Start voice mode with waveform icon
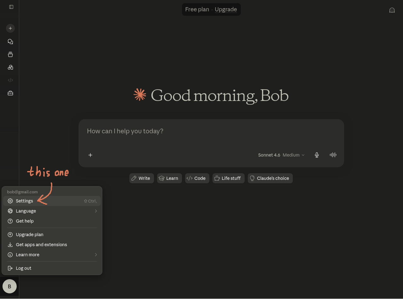 pos(333,155)
